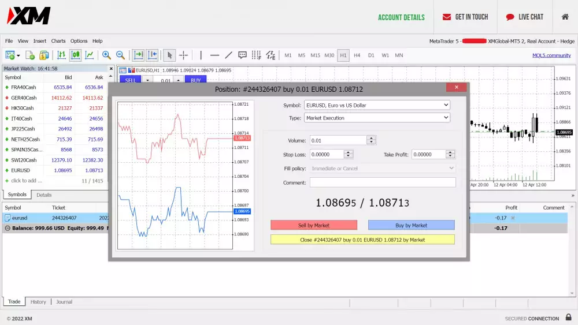Image resolution: width=578 pixels, height=325 pixels.
Task: Click Buy by Market button
Action: [x=412, y=225]
